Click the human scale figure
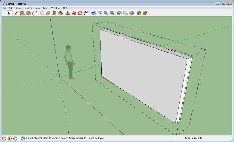 pyautogui.click(x=69, y=62)
